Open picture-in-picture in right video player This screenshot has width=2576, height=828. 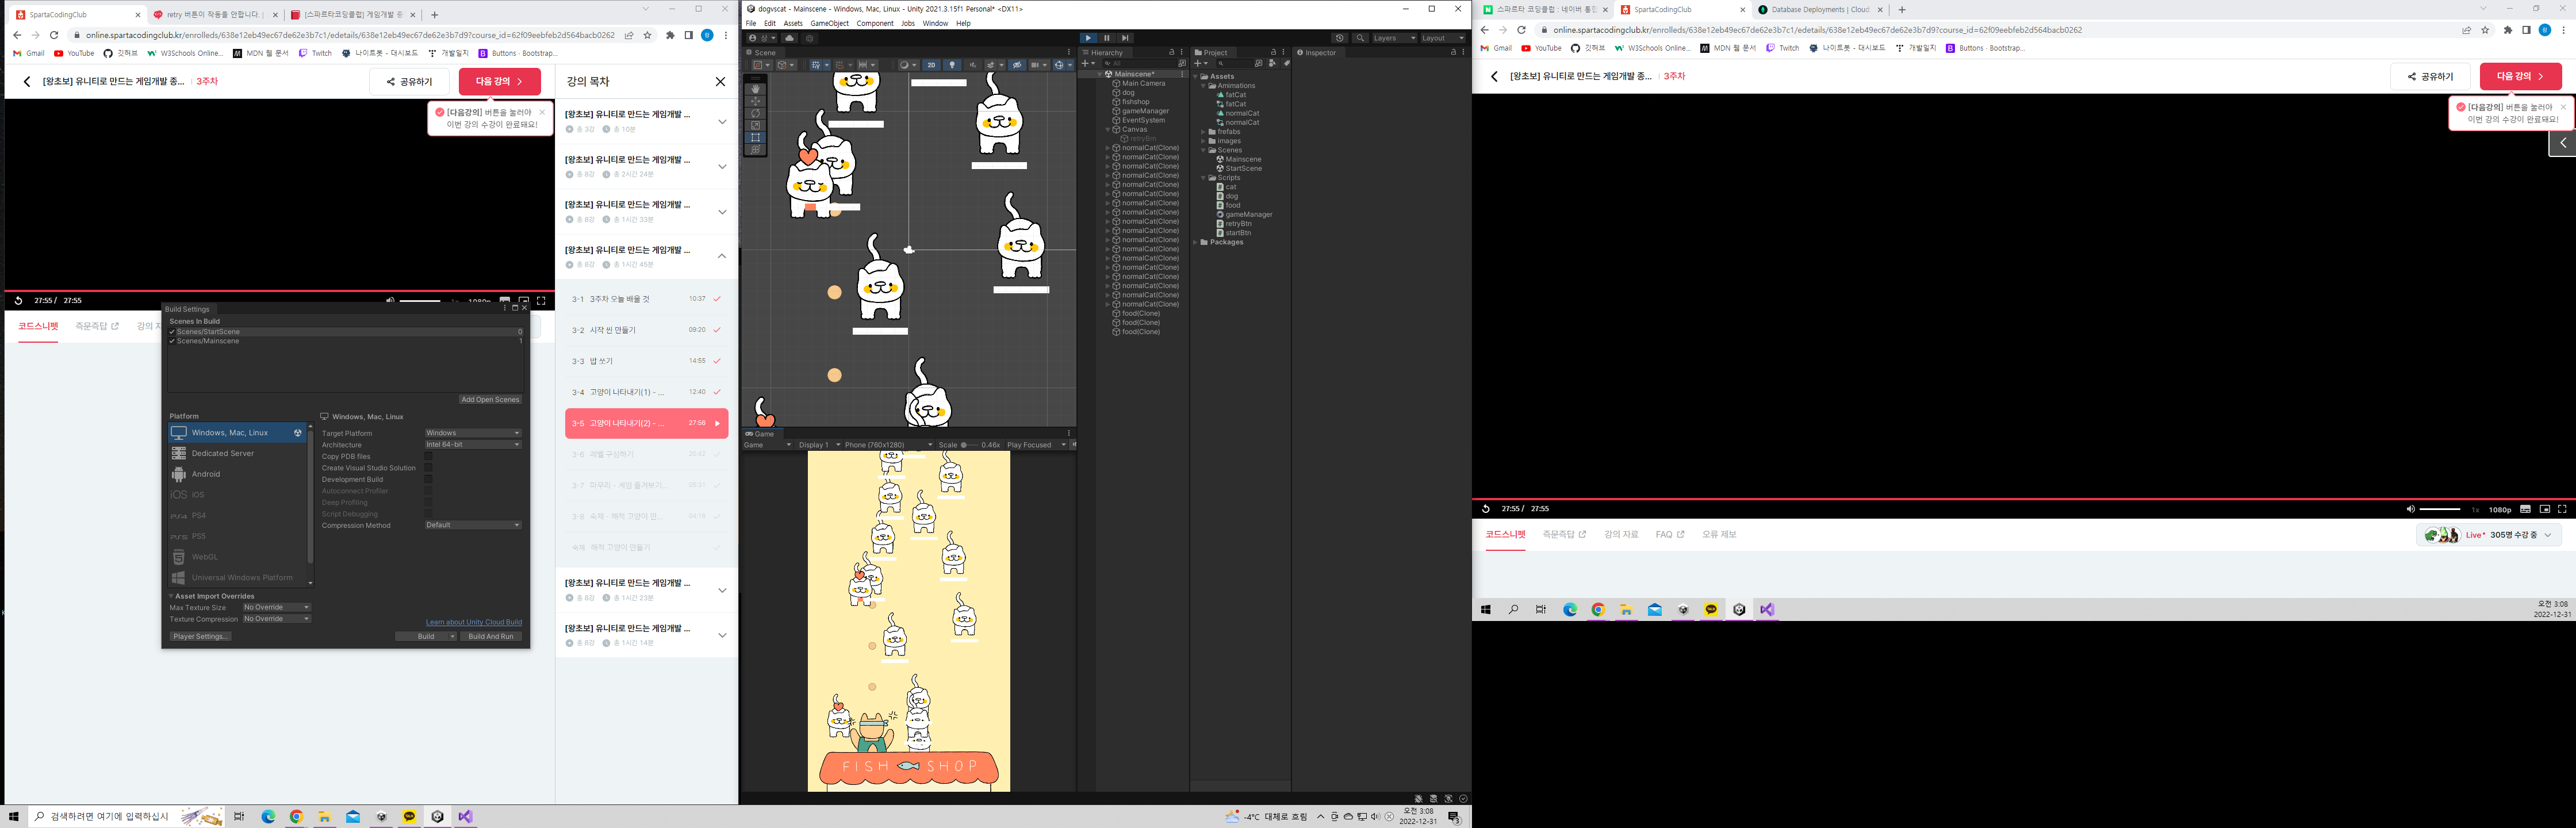click(x=2545, y=509)
